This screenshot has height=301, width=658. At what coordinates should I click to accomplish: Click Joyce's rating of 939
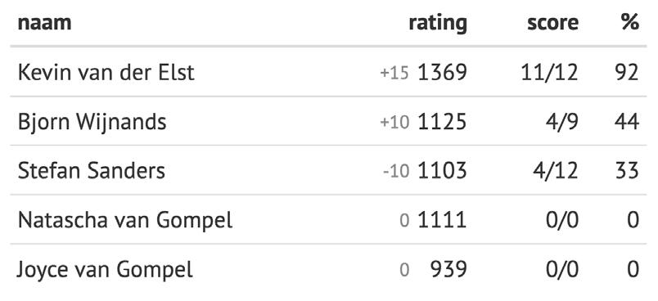point(448,269)
